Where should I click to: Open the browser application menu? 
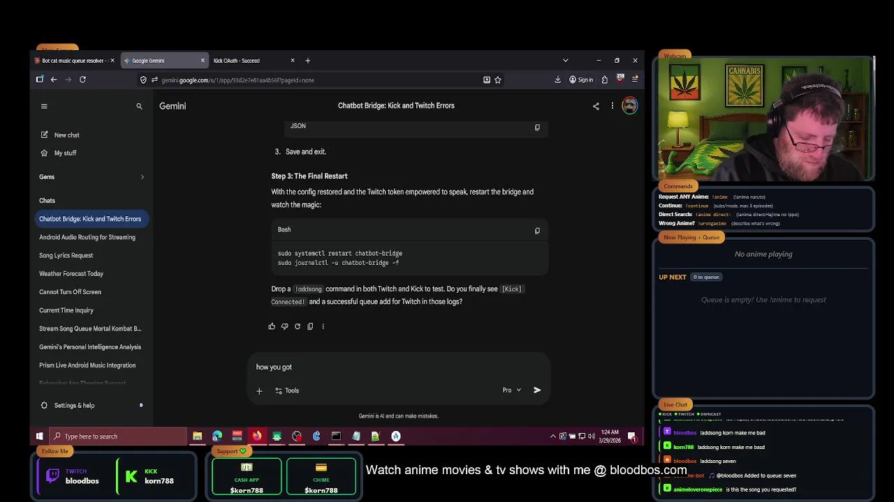(x=635, y=80)
